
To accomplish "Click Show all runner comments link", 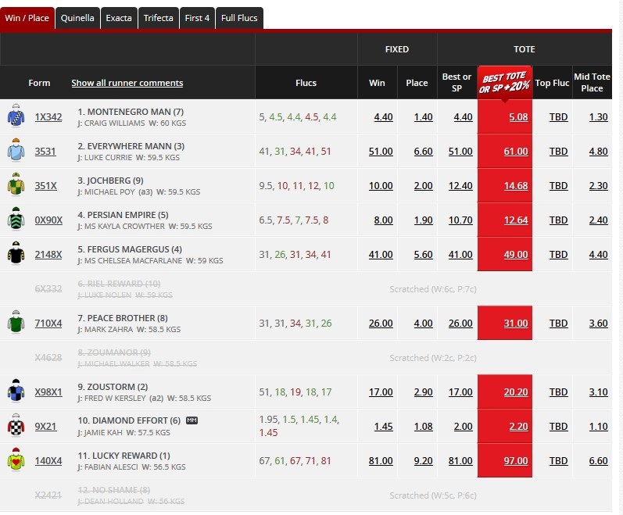I will click(x=127, y=83).
